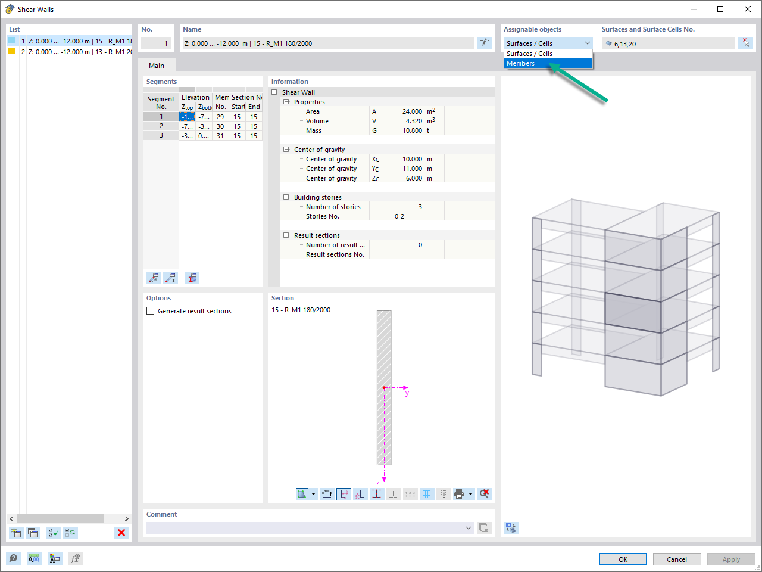Select shear wall 2 in the List
Screen dimensions: 762x572
point(71,52)
